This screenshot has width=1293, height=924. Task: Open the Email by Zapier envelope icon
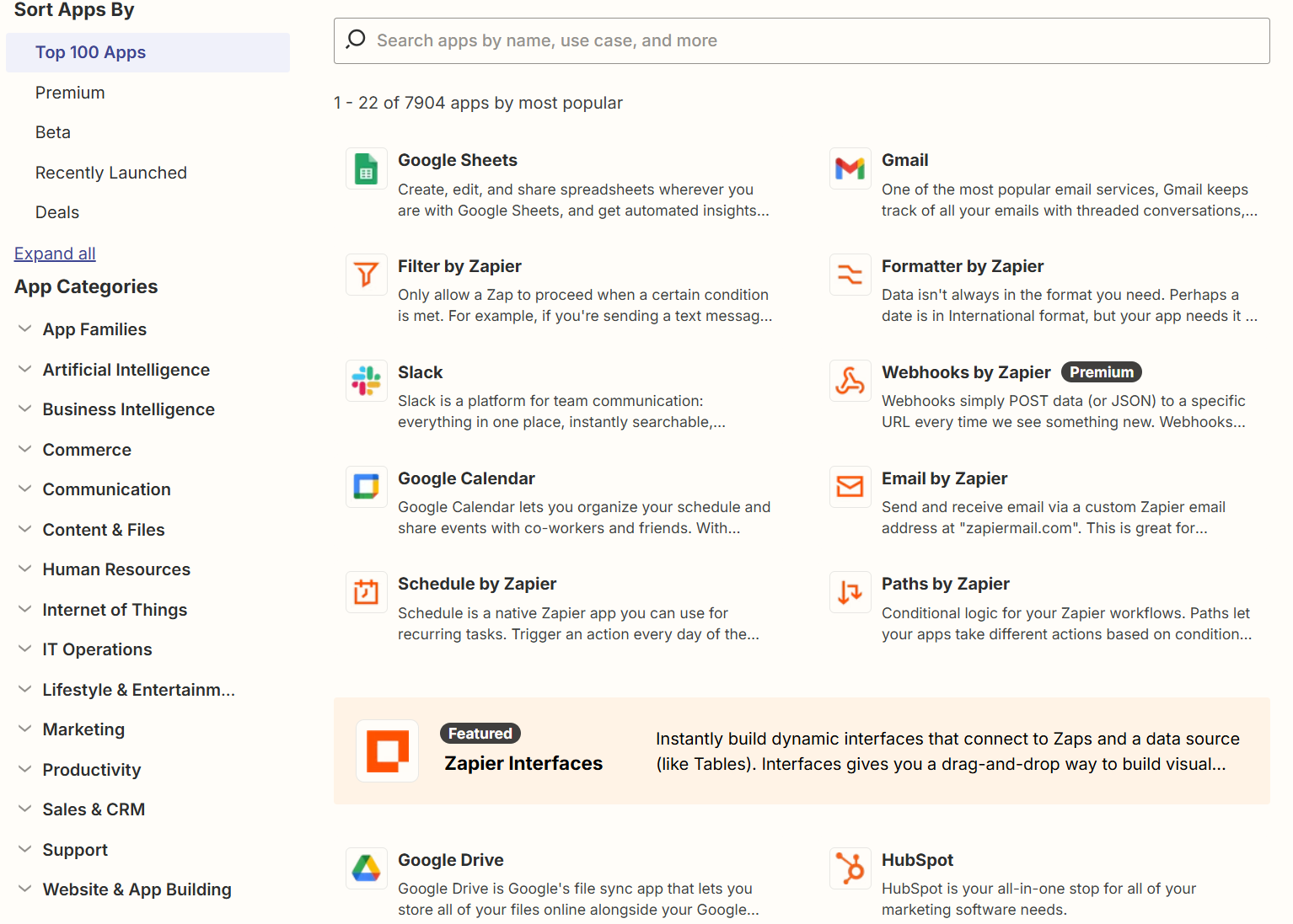[850, 486]
